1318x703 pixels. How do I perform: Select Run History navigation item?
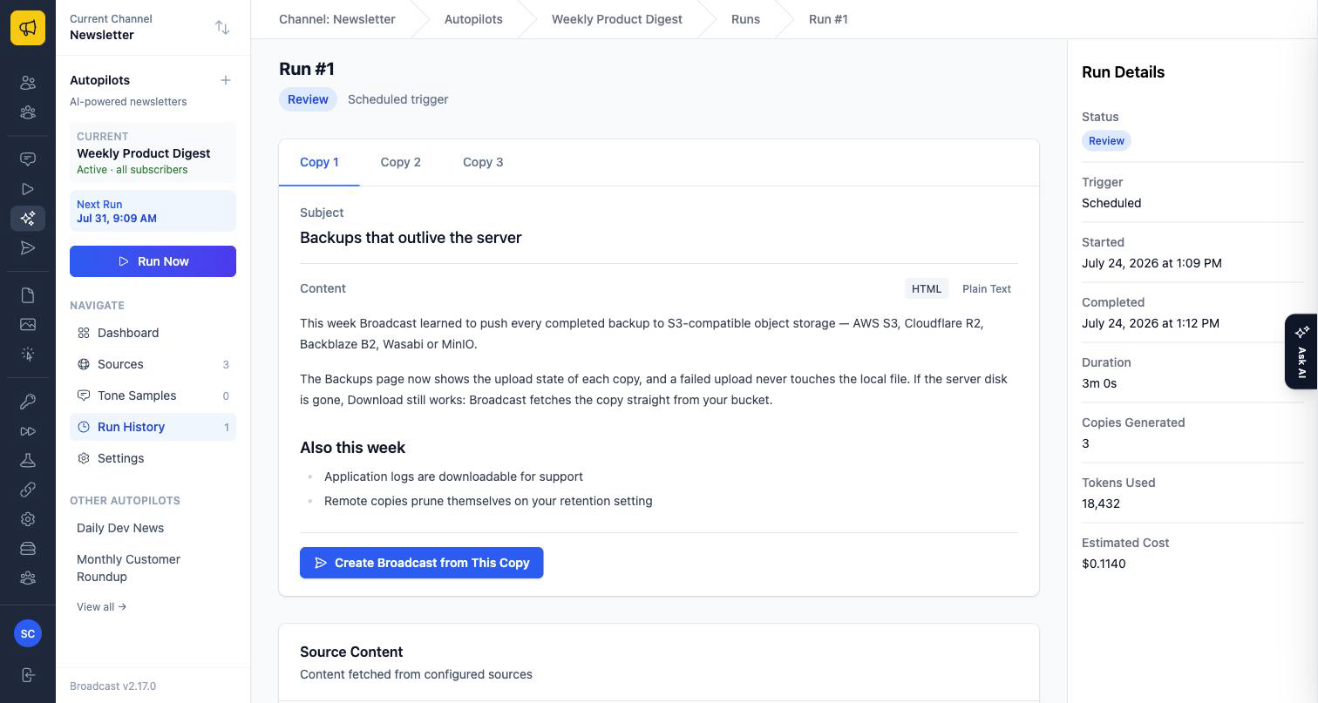point(153,427)
